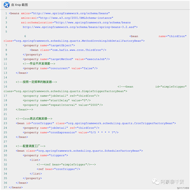This screenshot has height=190, width=190.
Task: Click the MethodInvokingJobDetailFactoryBean class text
Action: pos(74,41)
